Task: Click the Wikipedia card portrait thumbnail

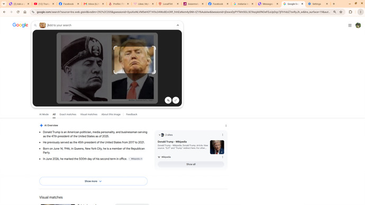Action: click(x=217, y=147)
